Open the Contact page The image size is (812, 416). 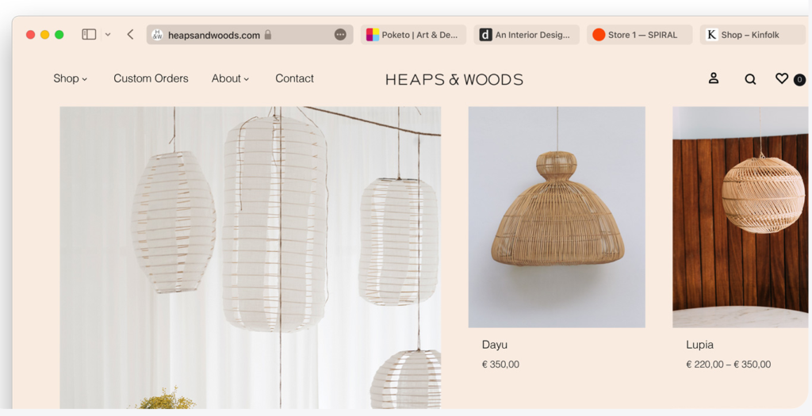pyautogui.click(x=294, y=78)
